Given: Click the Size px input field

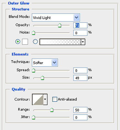Looking at the screenshot, I should click(x=80, y=78).
